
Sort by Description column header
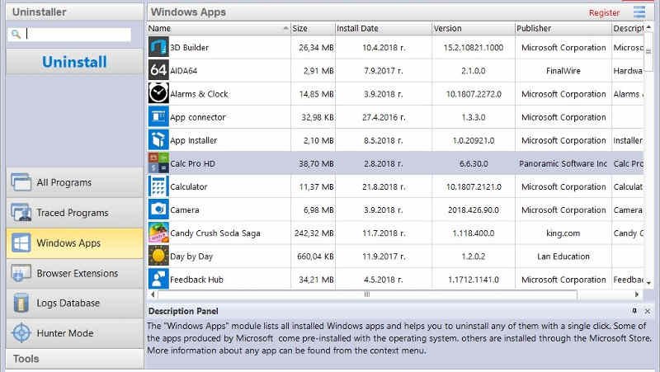tap(628, 29)
